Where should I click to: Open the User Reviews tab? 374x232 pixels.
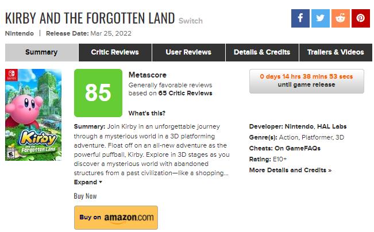189,52
